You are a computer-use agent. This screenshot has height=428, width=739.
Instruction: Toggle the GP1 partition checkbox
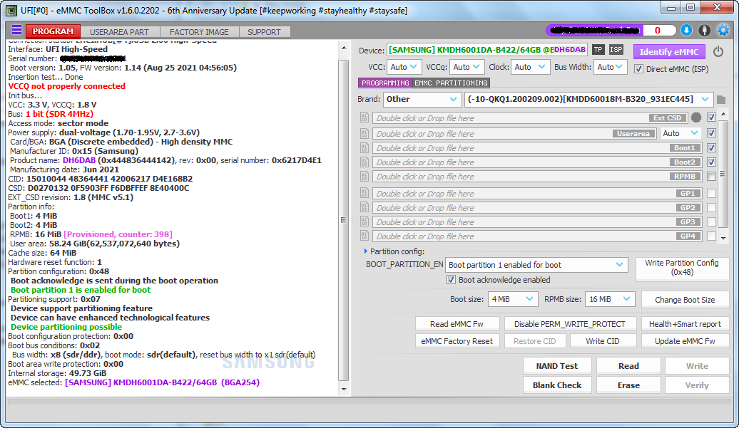[712, 193]
